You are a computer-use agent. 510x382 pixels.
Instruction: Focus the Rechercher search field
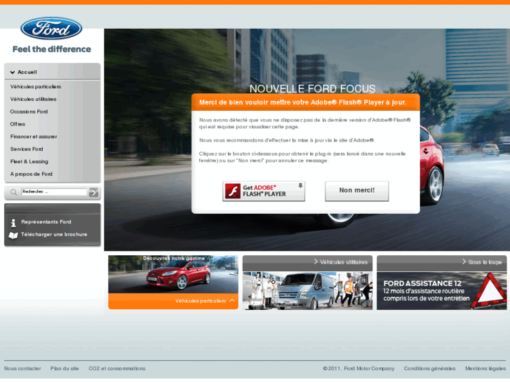[54, 192]
